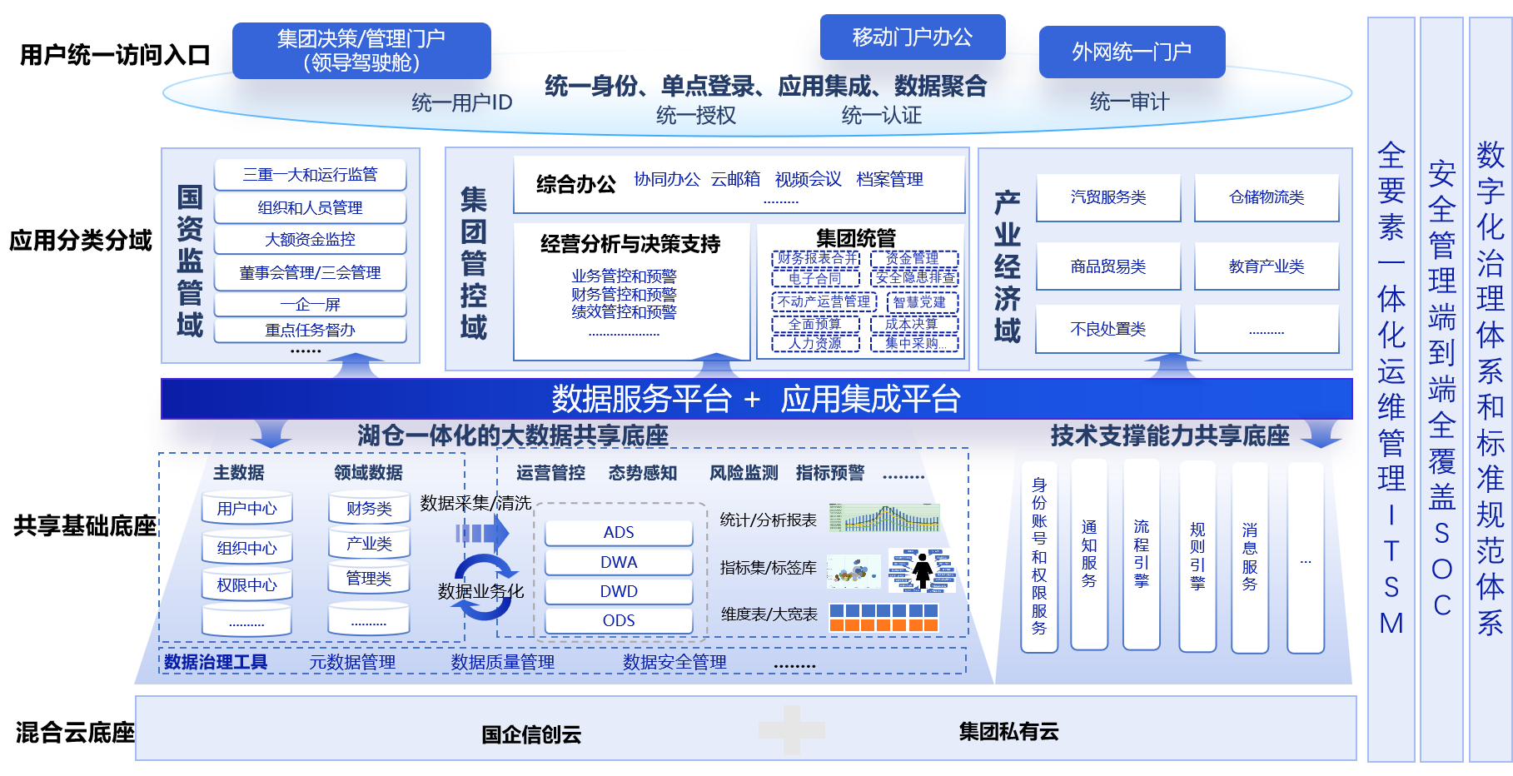Click the 成本决算 dashed box

[x=914, y=324]
